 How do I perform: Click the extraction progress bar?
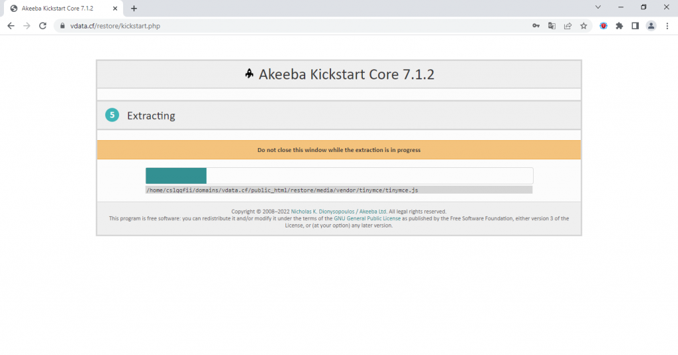(x=339, y=176)
